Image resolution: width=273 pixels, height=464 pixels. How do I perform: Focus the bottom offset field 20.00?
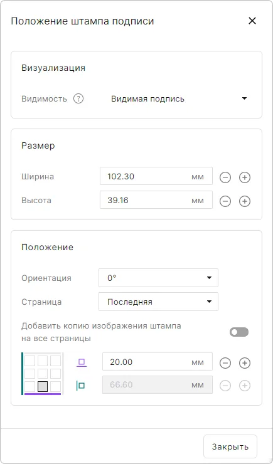click(158, 362)
